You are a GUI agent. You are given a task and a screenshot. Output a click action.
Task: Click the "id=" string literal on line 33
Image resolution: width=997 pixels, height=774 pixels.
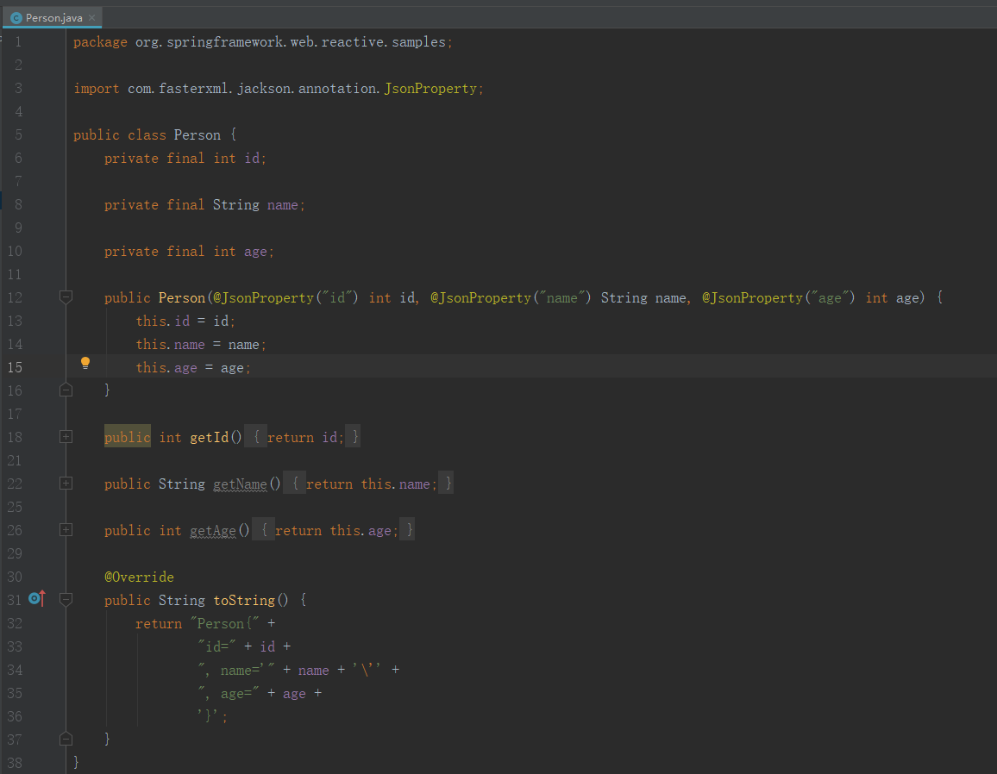click(x=216, y=647)
